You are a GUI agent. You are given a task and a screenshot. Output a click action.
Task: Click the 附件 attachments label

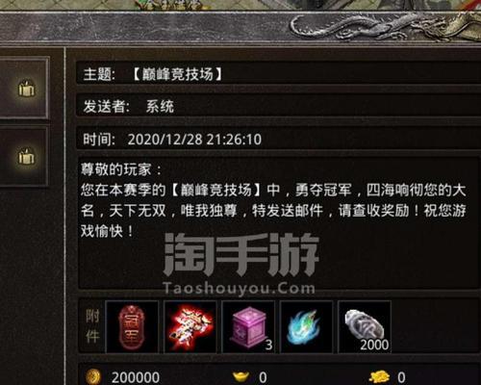[x=92, y=327]
